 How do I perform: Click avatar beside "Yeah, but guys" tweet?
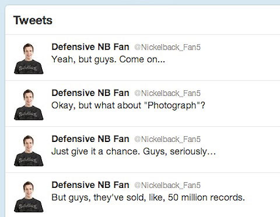point(29,59)
